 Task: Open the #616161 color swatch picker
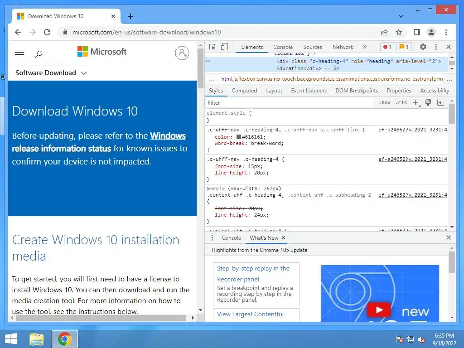point(238,137)
